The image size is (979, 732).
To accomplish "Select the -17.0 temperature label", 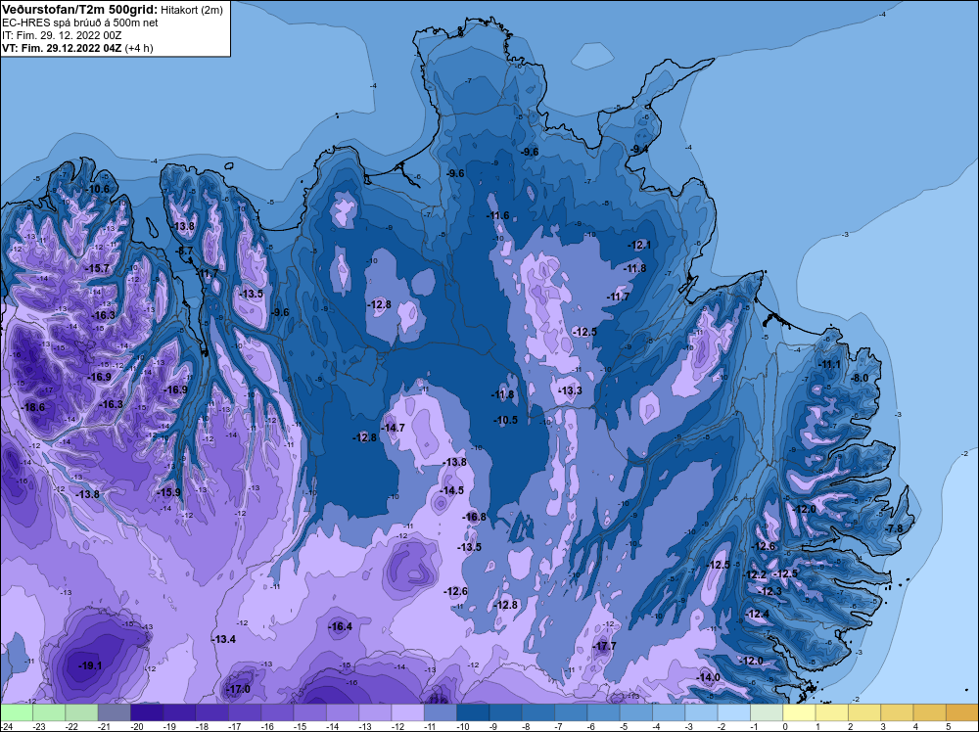I will pyautogui.click(x=238, y=689).
